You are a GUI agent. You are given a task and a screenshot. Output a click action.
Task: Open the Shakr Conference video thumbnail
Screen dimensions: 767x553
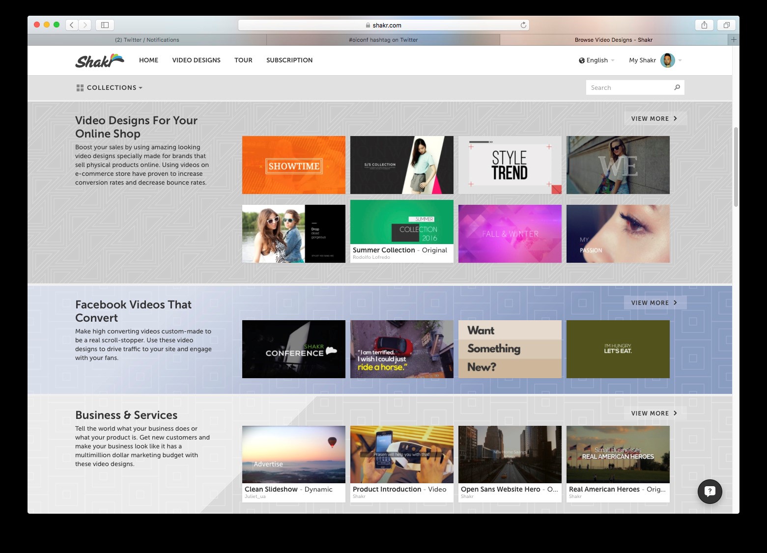(294, 349)
